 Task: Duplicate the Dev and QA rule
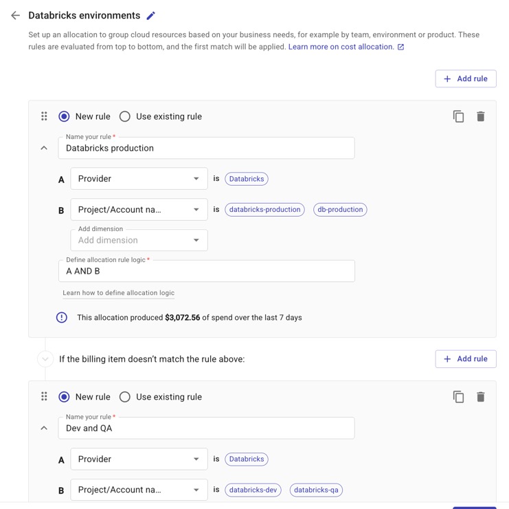[458, 397]
